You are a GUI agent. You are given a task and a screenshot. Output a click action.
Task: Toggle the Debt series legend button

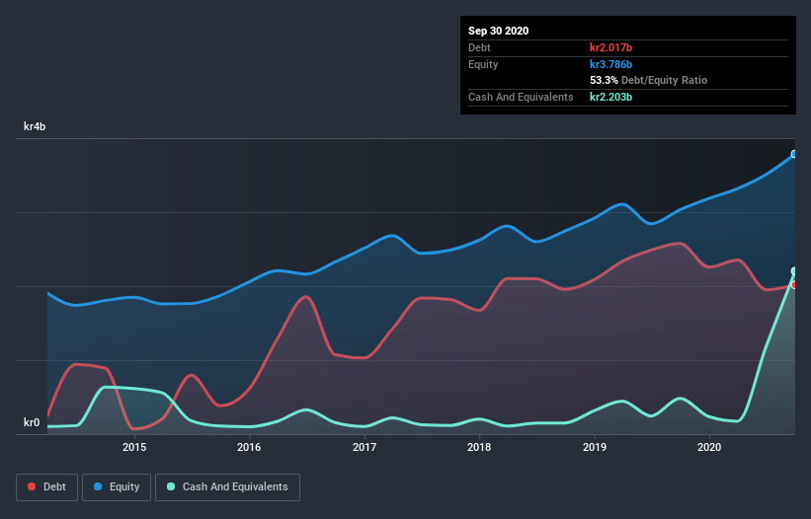point(46,487)
